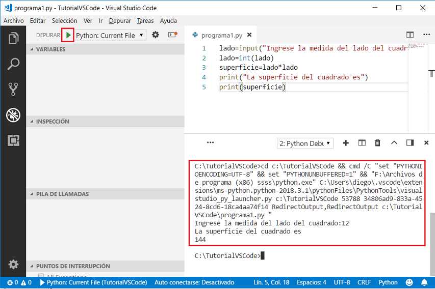Click the terminal prompt C:\TutorialVSCode>

click(228, 256)
